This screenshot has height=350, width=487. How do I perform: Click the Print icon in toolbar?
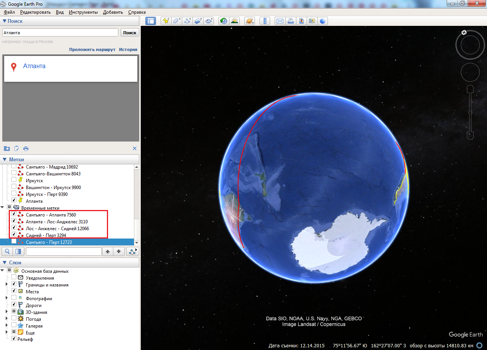[x=291, y=21]
